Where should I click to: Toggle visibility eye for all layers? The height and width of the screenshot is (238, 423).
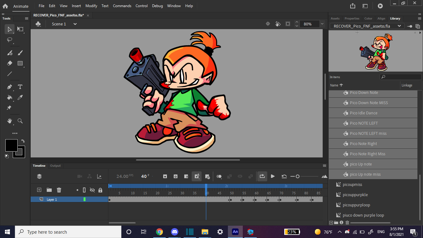click(92, 190)
